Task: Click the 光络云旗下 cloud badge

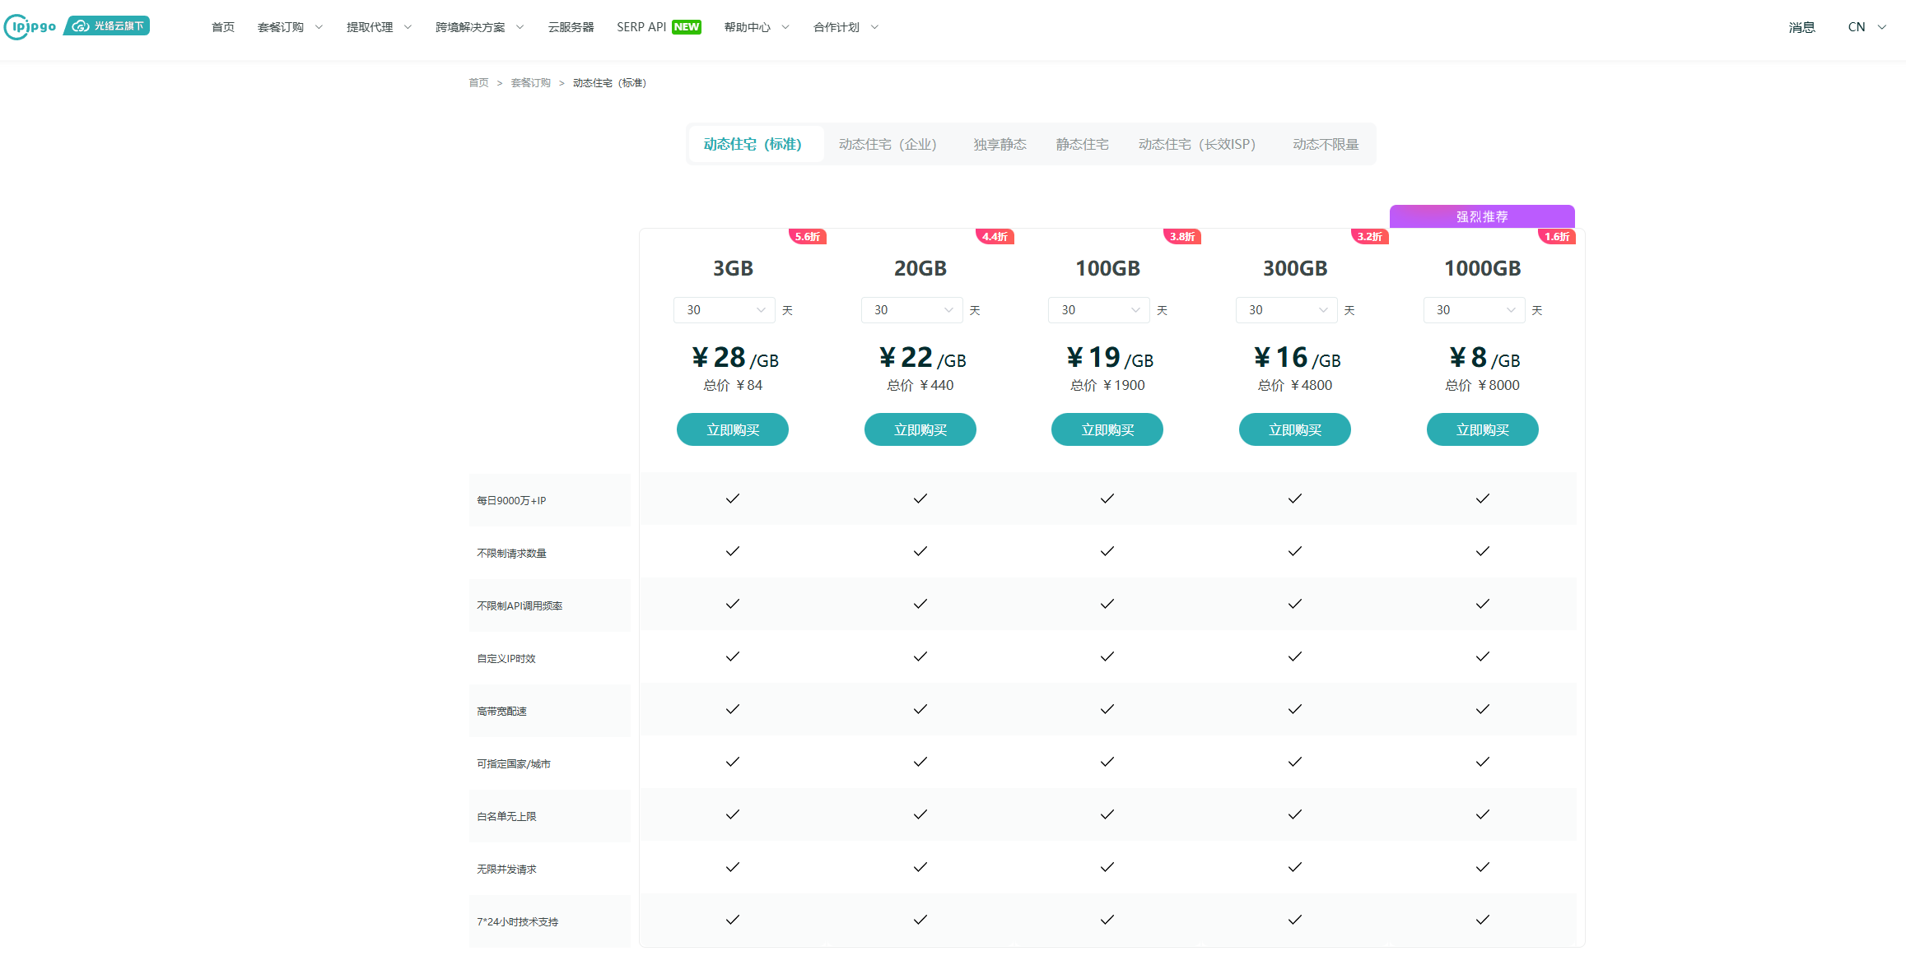Action: coord(108,26)
